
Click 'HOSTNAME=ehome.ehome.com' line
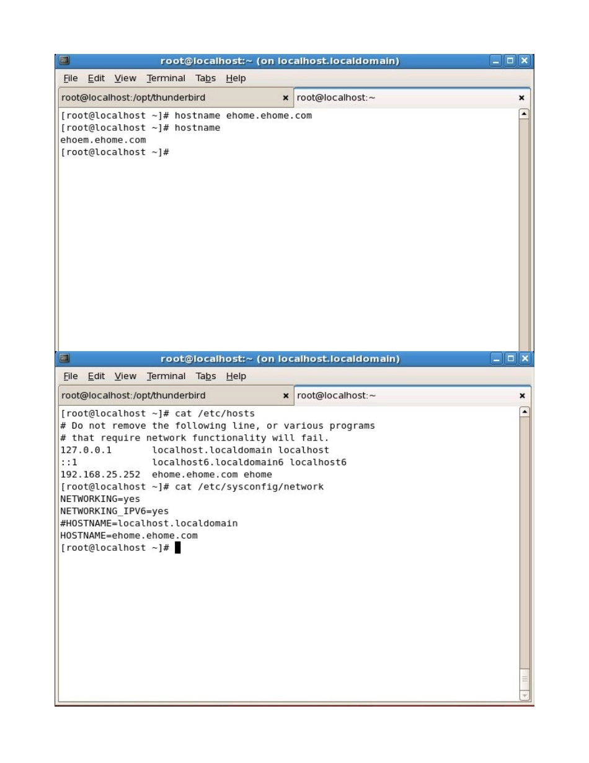[x=129, y=535]
